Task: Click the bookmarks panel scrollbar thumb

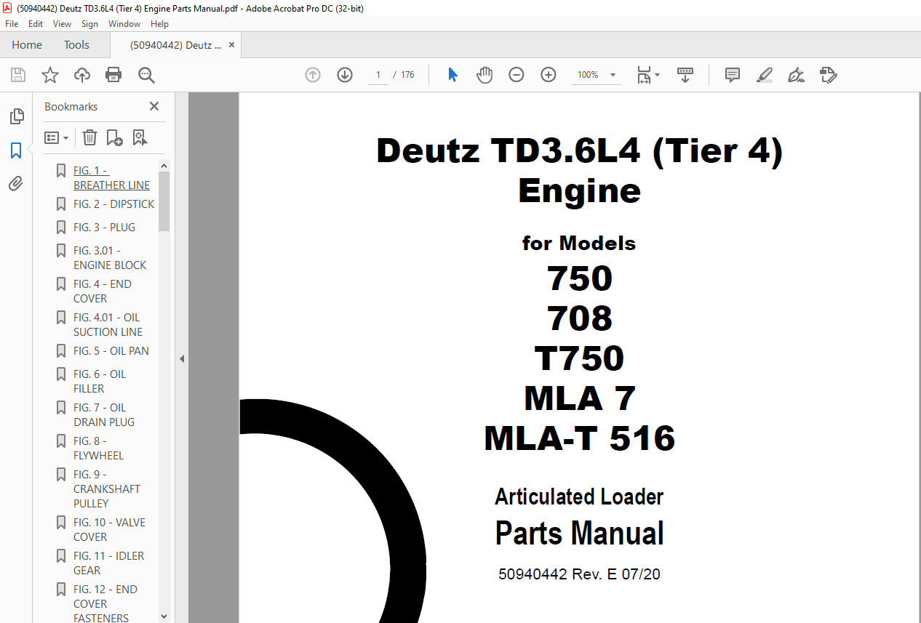Action: [x=164, y=201]
